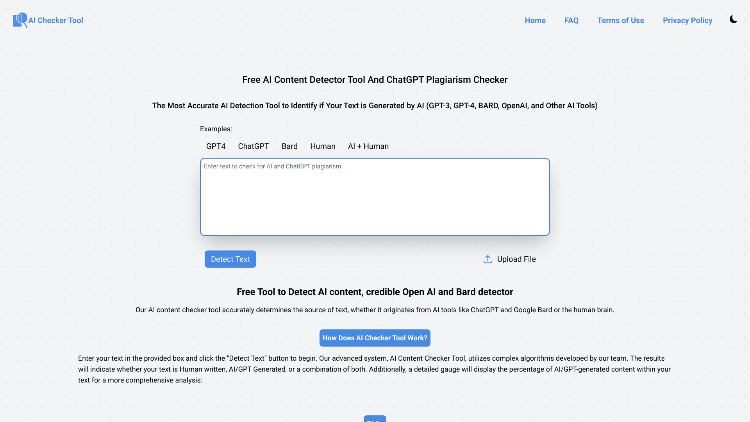Click the dark mode toggle icon

[x=733, y=20]
